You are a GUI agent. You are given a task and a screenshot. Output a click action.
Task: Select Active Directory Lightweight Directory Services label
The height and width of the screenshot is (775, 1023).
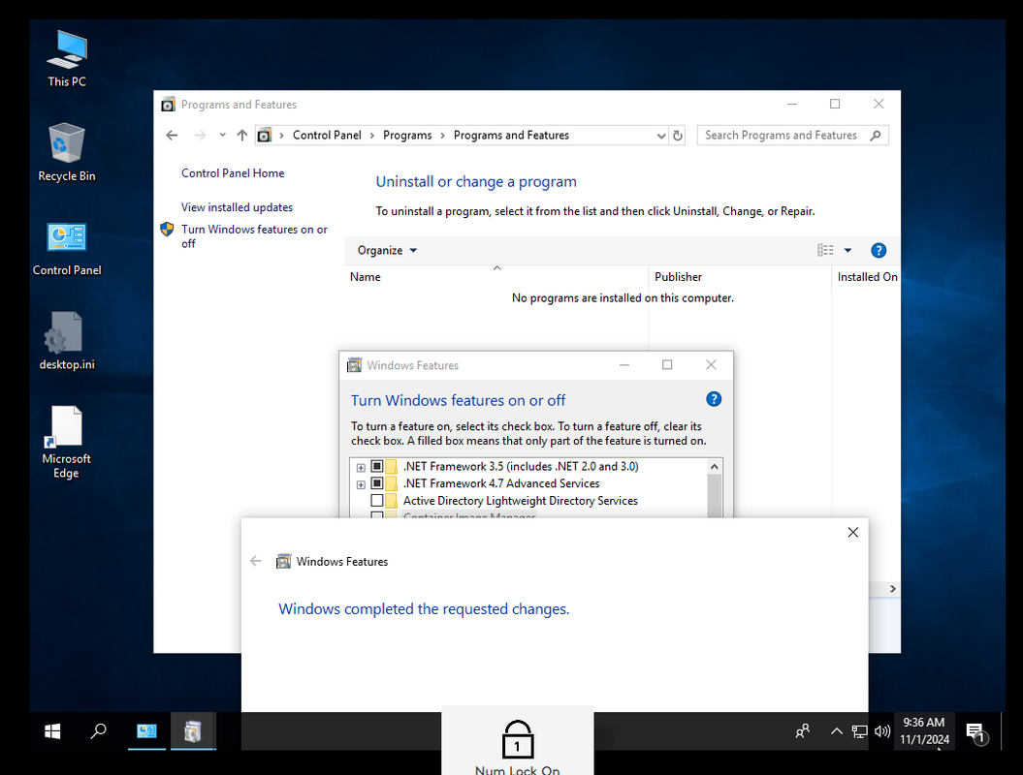click(x=520, y=501)
